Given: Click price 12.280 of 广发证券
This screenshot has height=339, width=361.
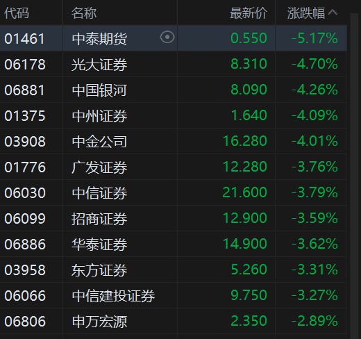Looking at the screenshot, I should click(245, 167).
